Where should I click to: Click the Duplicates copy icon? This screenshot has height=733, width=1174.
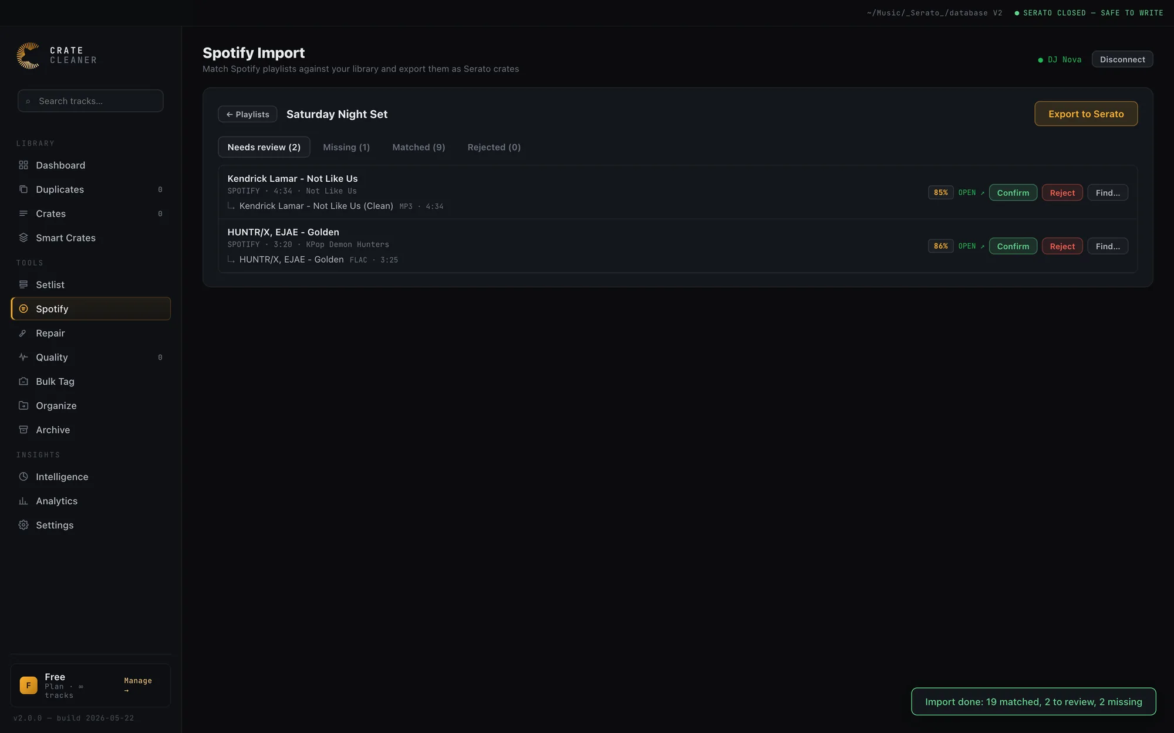(x=23, y=189)
